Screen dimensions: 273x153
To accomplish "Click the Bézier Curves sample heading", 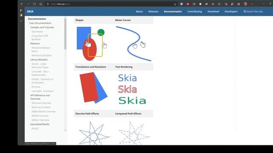I will [123, 20].
